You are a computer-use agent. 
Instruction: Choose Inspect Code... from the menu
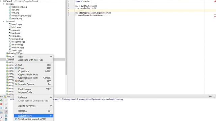(x=34, y=92)
